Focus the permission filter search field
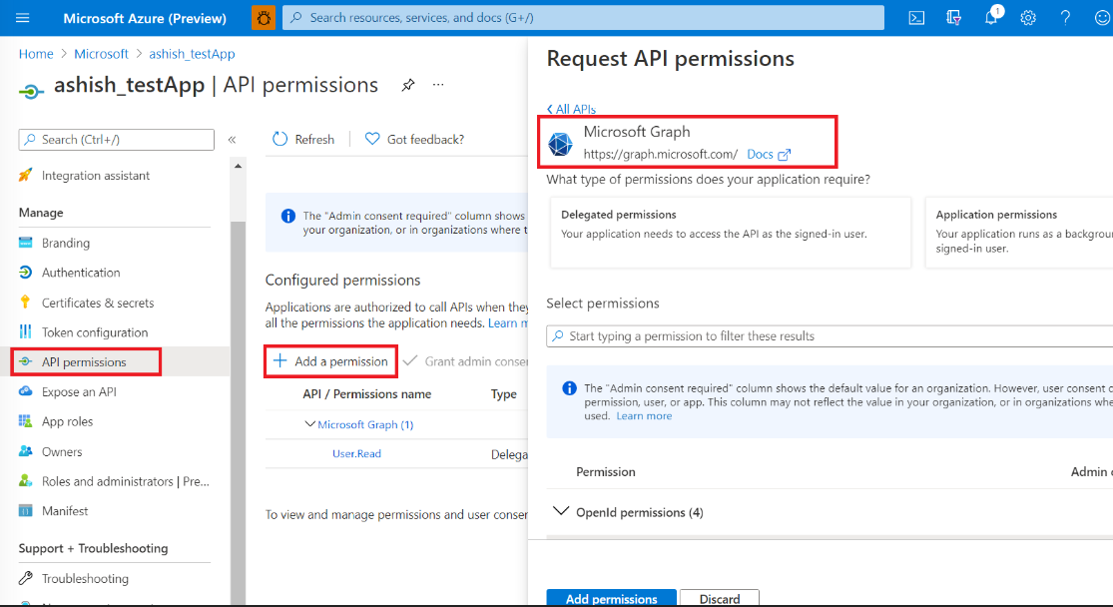The height and width of the screenshot is (607, 1113). click(830, 336)
